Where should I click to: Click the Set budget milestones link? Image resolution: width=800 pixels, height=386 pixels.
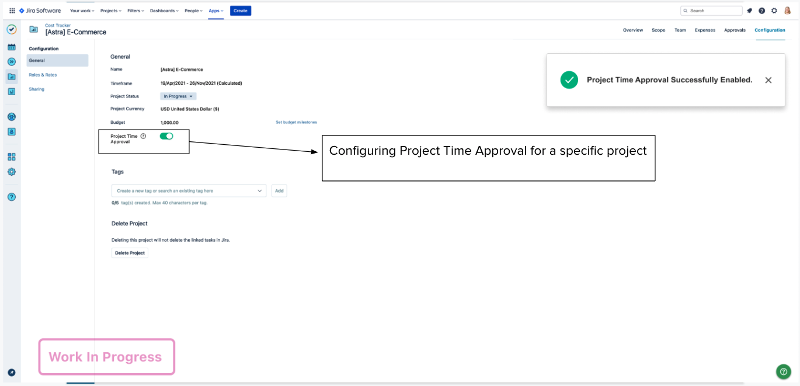click(x=296, y=122)
